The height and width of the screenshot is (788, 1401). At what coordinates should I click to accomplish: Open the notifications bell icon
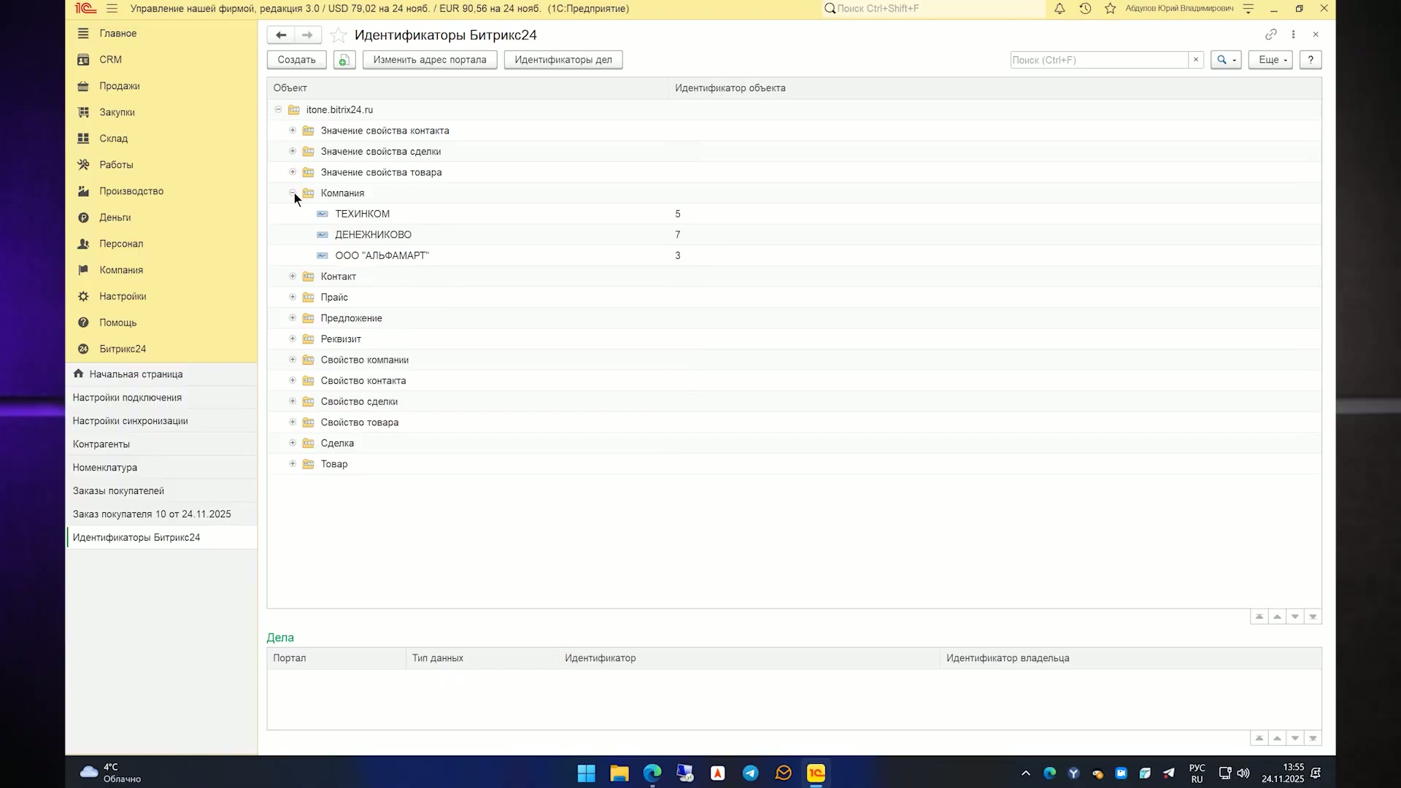tap(1060, 9)
